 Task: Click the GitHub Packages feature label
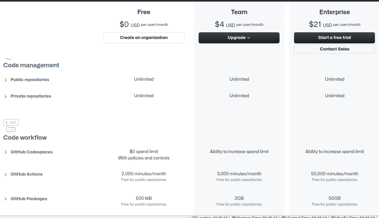29,199
